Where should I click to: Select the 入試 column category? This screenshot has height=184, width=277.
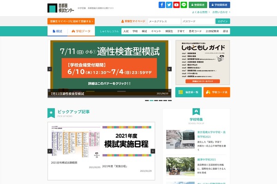[126, 31]
